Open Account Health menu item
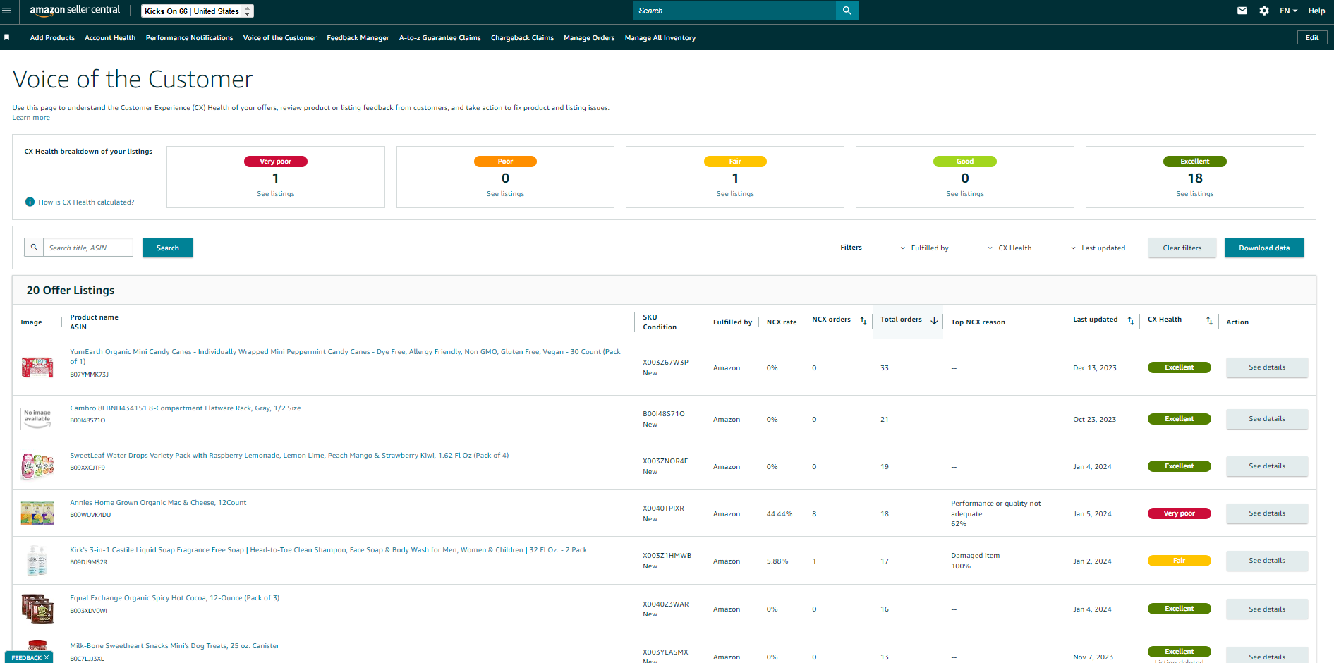 click(x=110, y=38)
